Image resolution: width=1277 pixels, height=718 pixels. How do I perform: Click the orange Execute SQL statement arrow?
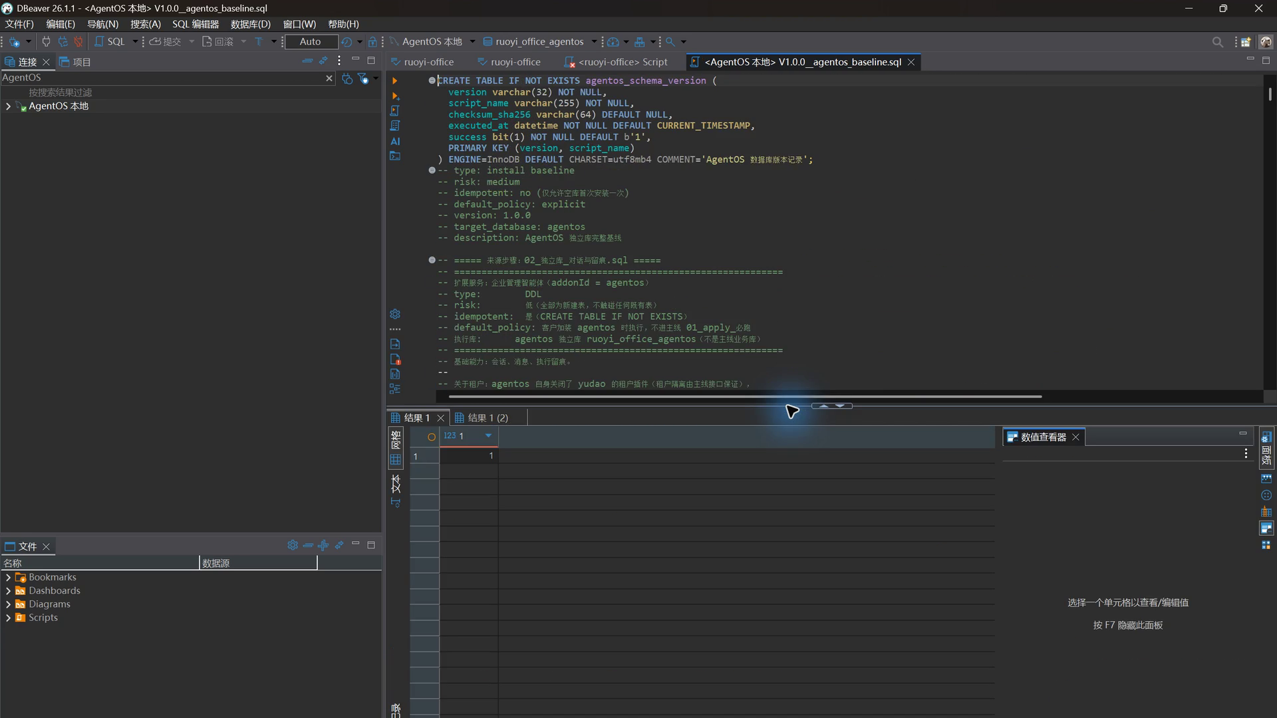[394, 80]
